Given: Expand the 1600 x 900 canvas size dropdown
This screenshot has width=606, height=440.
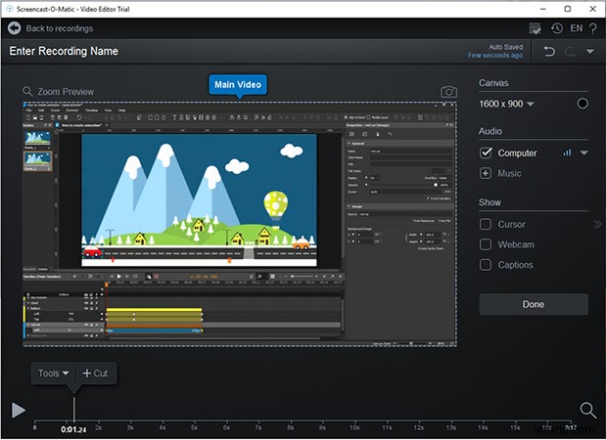Looking at the screenshot, I should 531,104.
